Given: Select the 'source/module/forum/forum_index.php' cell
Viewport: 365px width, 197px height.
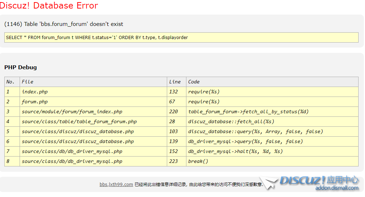Looking at the screenshot, I should [93, 112].
